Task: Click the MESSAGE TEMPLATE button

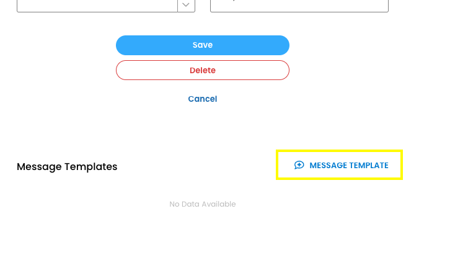Action: click(340, 165)
